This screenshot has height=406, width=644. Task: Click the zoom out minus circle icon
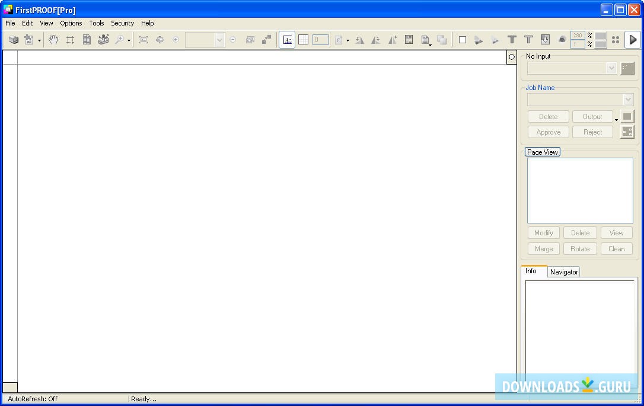pos(233,40)
